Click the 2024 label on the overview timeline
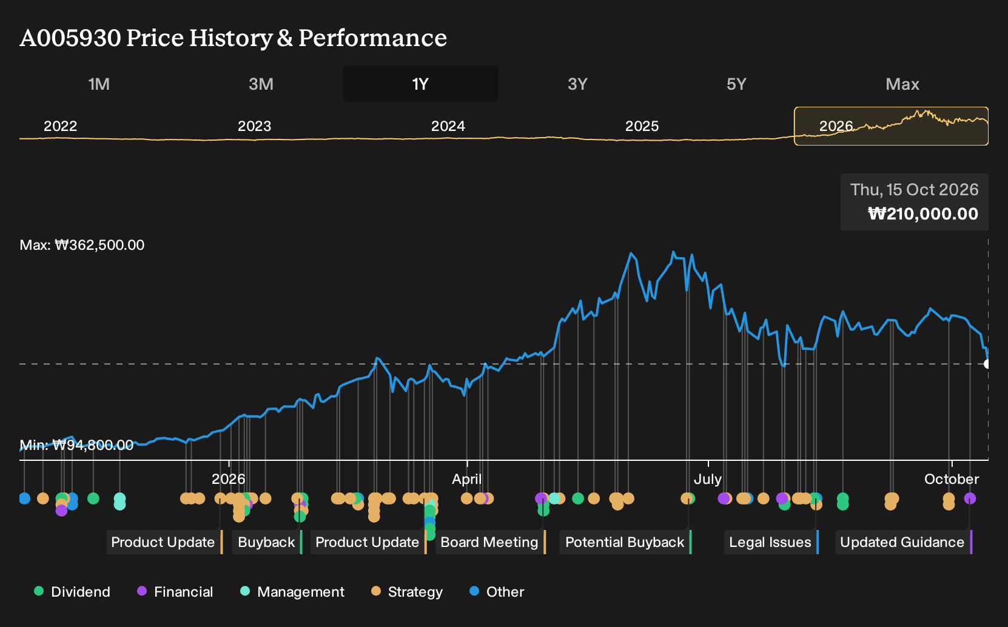Screen dimensions: 1008x627 coord(448,126)
